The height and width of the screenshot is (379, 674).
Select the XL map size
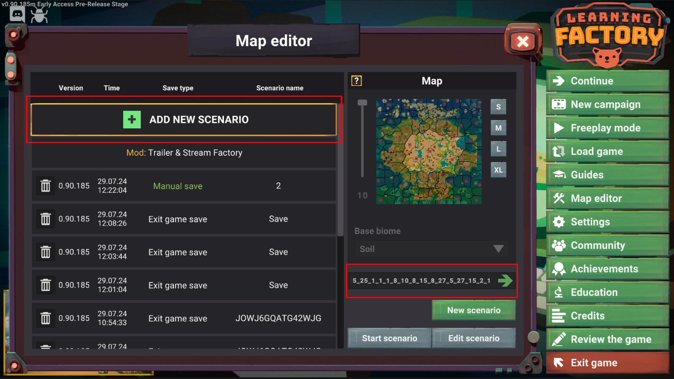(499, 170)
